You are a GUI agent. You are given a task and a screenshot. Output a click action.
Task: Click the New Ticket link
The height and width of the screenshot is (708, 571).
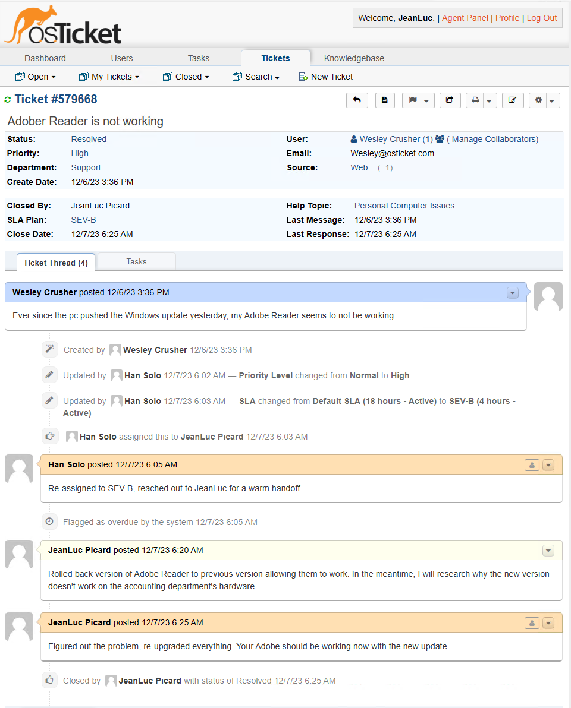tap(332, 77)
